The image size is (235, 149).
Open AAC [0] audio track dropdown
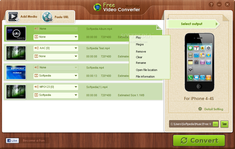coord(76,48)
